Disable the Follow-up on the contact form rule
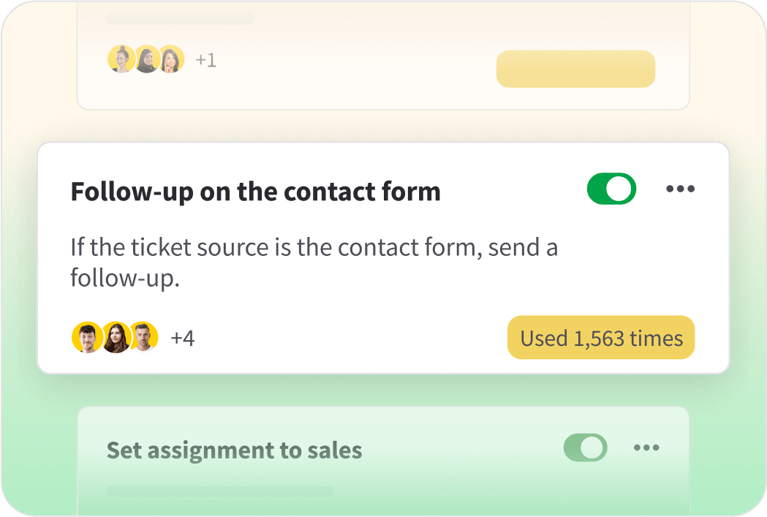The width and height of the screenshot is (767, 517). [611, 188]
